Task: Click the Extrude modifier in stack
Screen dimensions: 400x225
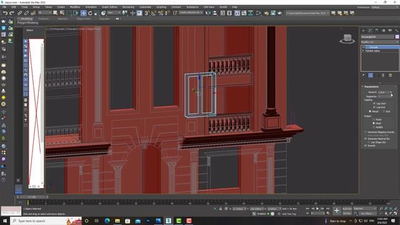Action: pyautogui.click(x=382, y=47)
